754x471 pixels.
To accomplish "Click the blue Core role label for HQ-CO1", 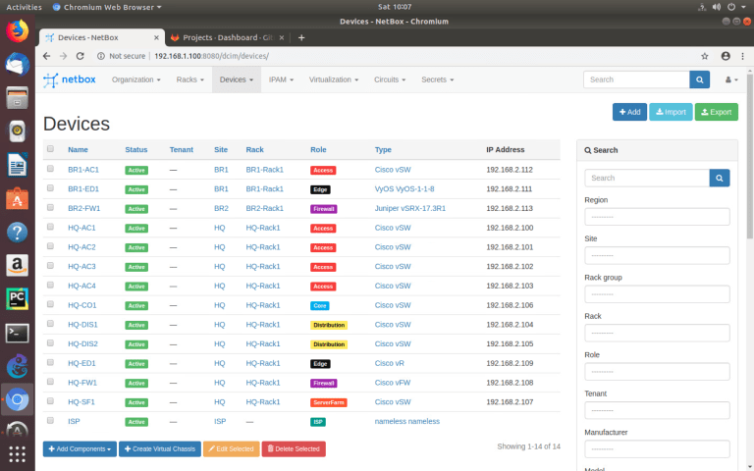I will [320, 306].
